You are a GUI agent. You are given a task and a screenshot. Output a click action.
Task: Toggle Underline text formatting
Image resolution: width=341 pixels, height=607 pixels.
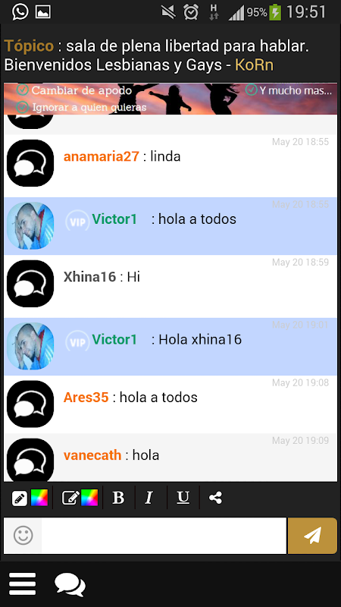point(183,498)
